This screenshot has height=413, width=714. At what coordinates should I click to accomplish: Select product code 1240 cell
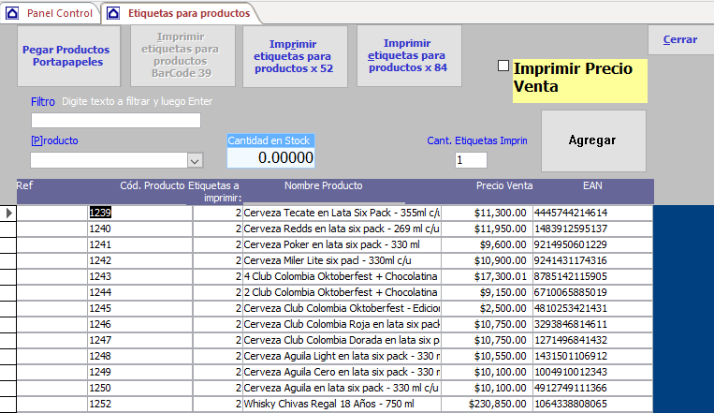[139, 229]
